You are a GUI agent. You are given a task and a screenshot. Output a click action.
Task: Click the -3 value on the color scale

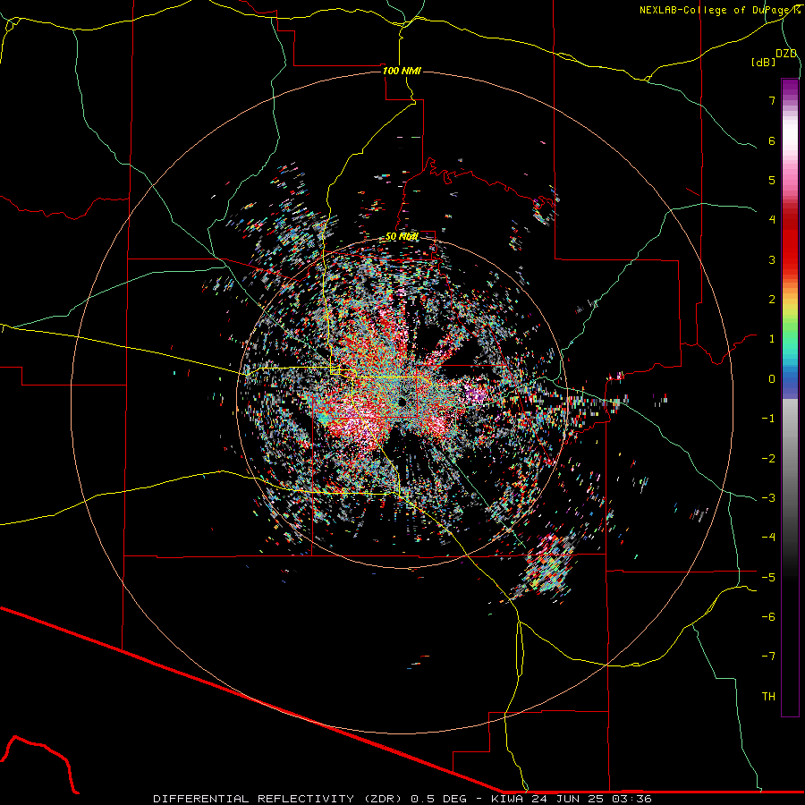(768, 498)
